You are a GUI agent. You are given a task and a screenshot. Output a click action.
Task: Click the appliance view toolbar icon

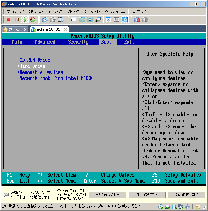tap(116, 19)
